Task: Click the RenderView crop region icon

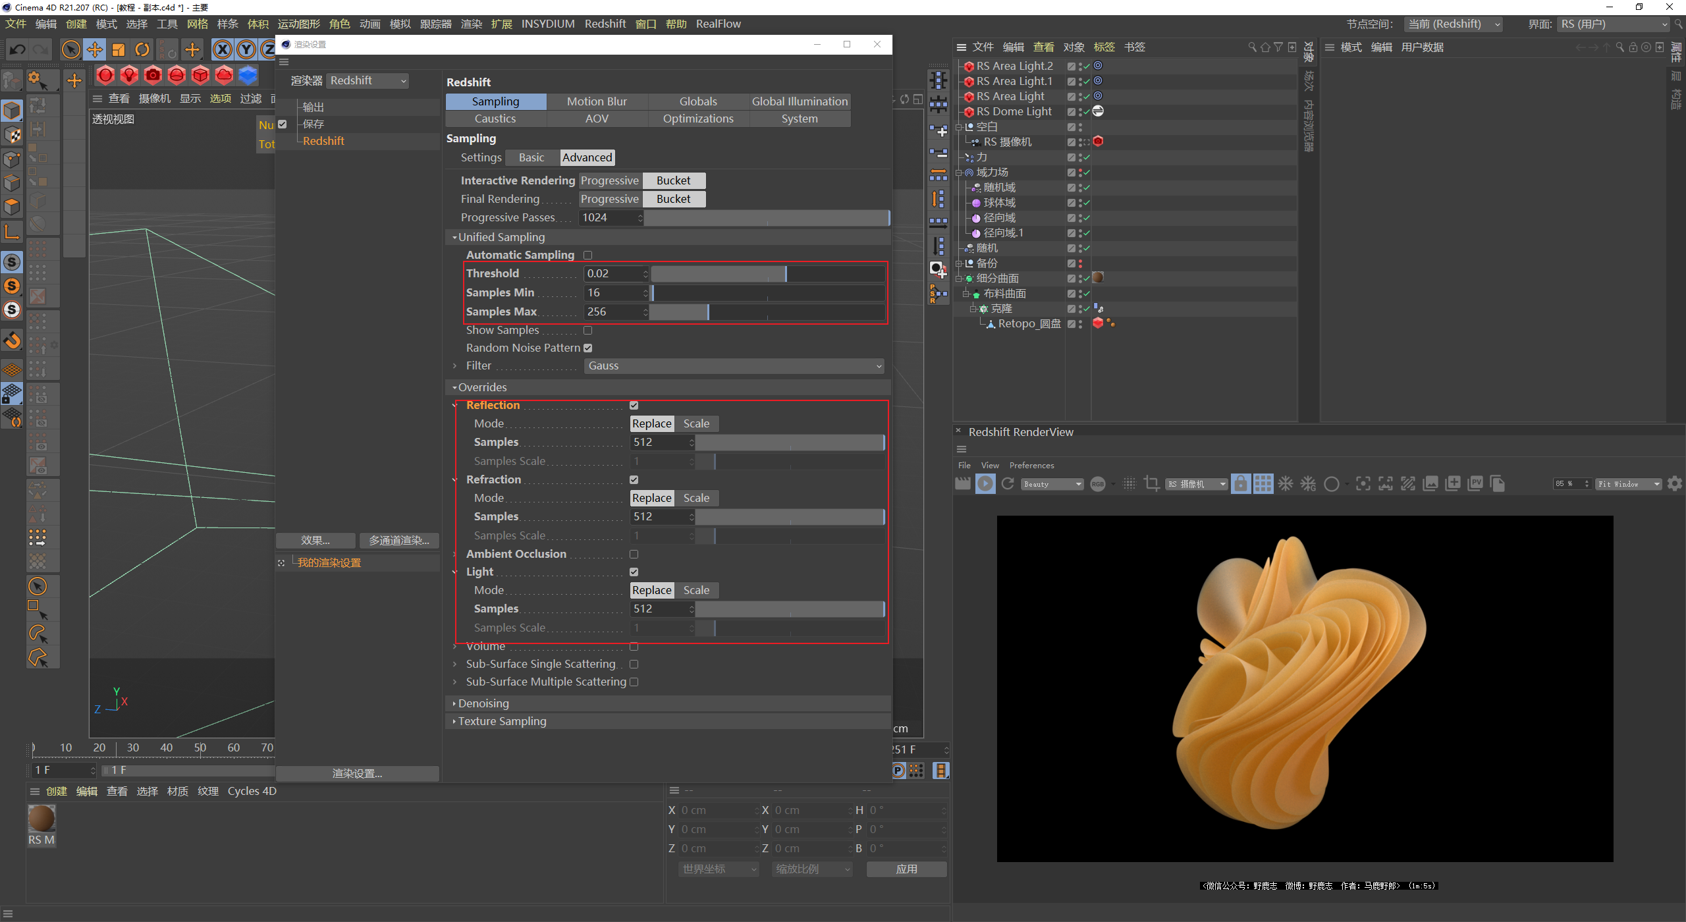Action: pos(1152,484)
